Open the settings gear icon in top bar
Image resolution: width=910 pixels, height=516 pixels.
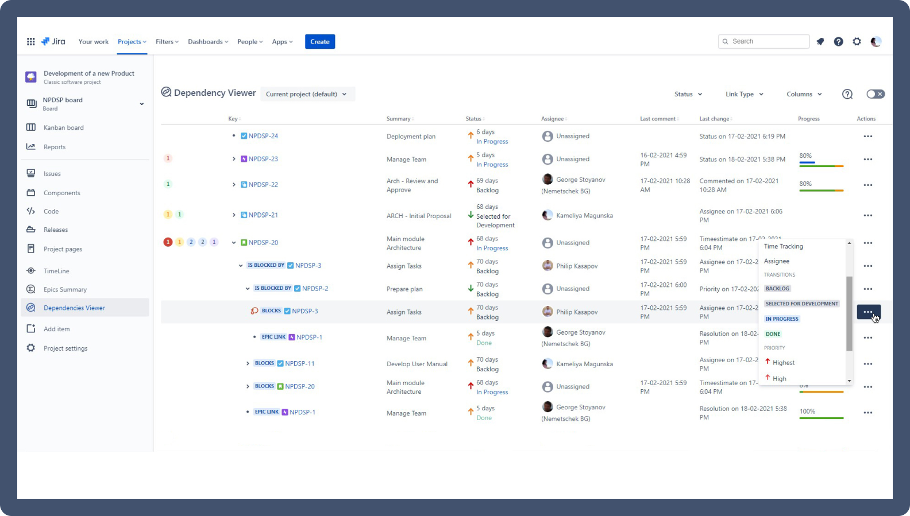pyautogui.click(x=857, y=41)
